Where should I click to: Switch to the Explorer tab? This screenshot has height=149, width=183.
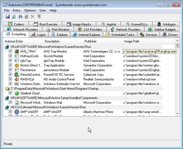60,35
